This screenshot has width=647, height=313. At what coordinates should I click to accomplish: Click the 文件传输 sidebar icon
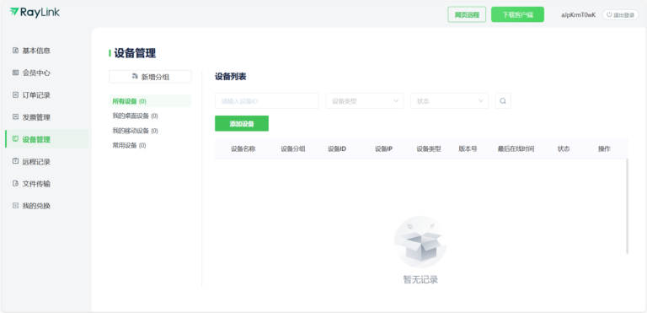click(x=16, y=184)
